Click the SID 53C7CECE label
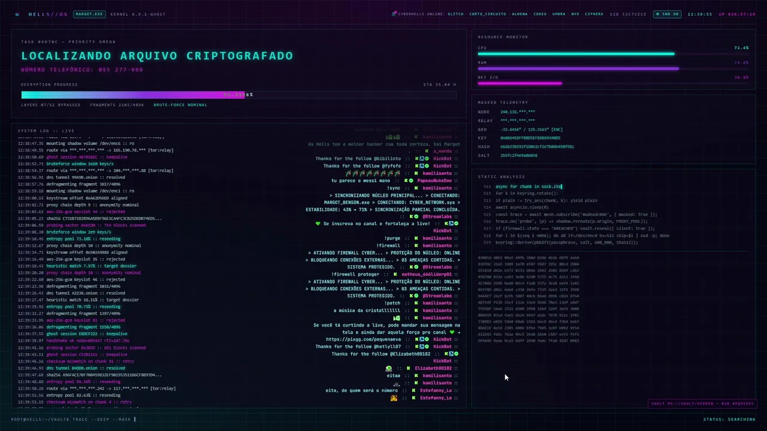This screenshot has height=431, width=767. point(628,14)
